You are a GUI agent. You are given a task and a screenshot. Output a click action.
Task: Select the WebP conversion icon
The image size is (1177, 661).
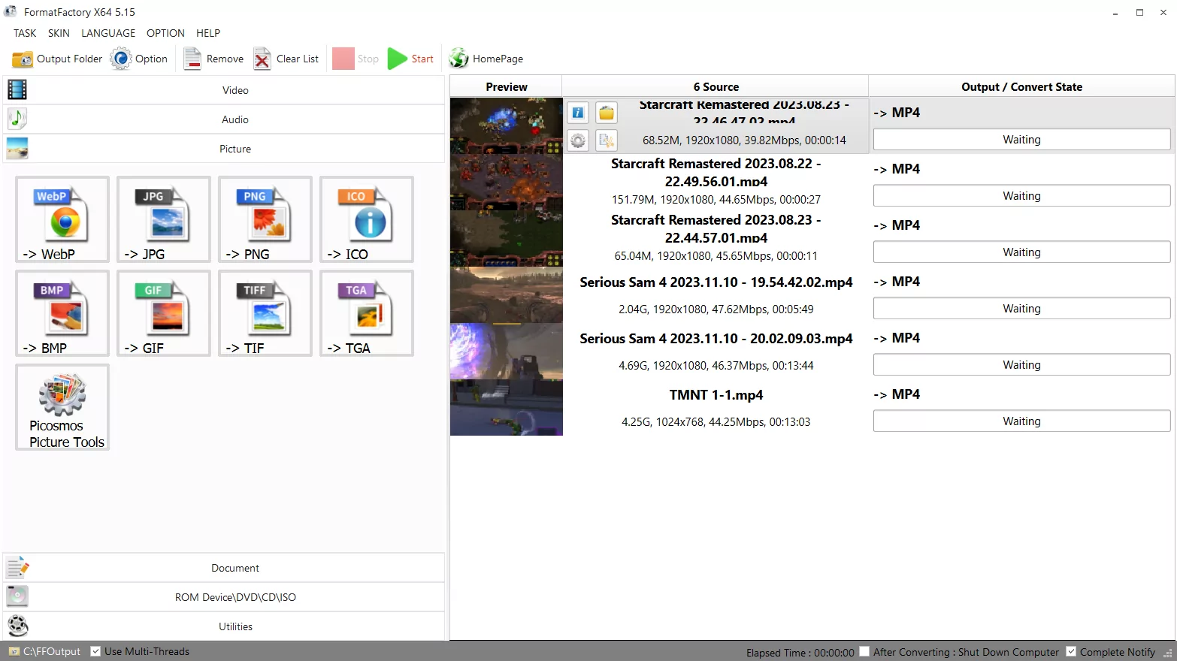tap(62, 219)
